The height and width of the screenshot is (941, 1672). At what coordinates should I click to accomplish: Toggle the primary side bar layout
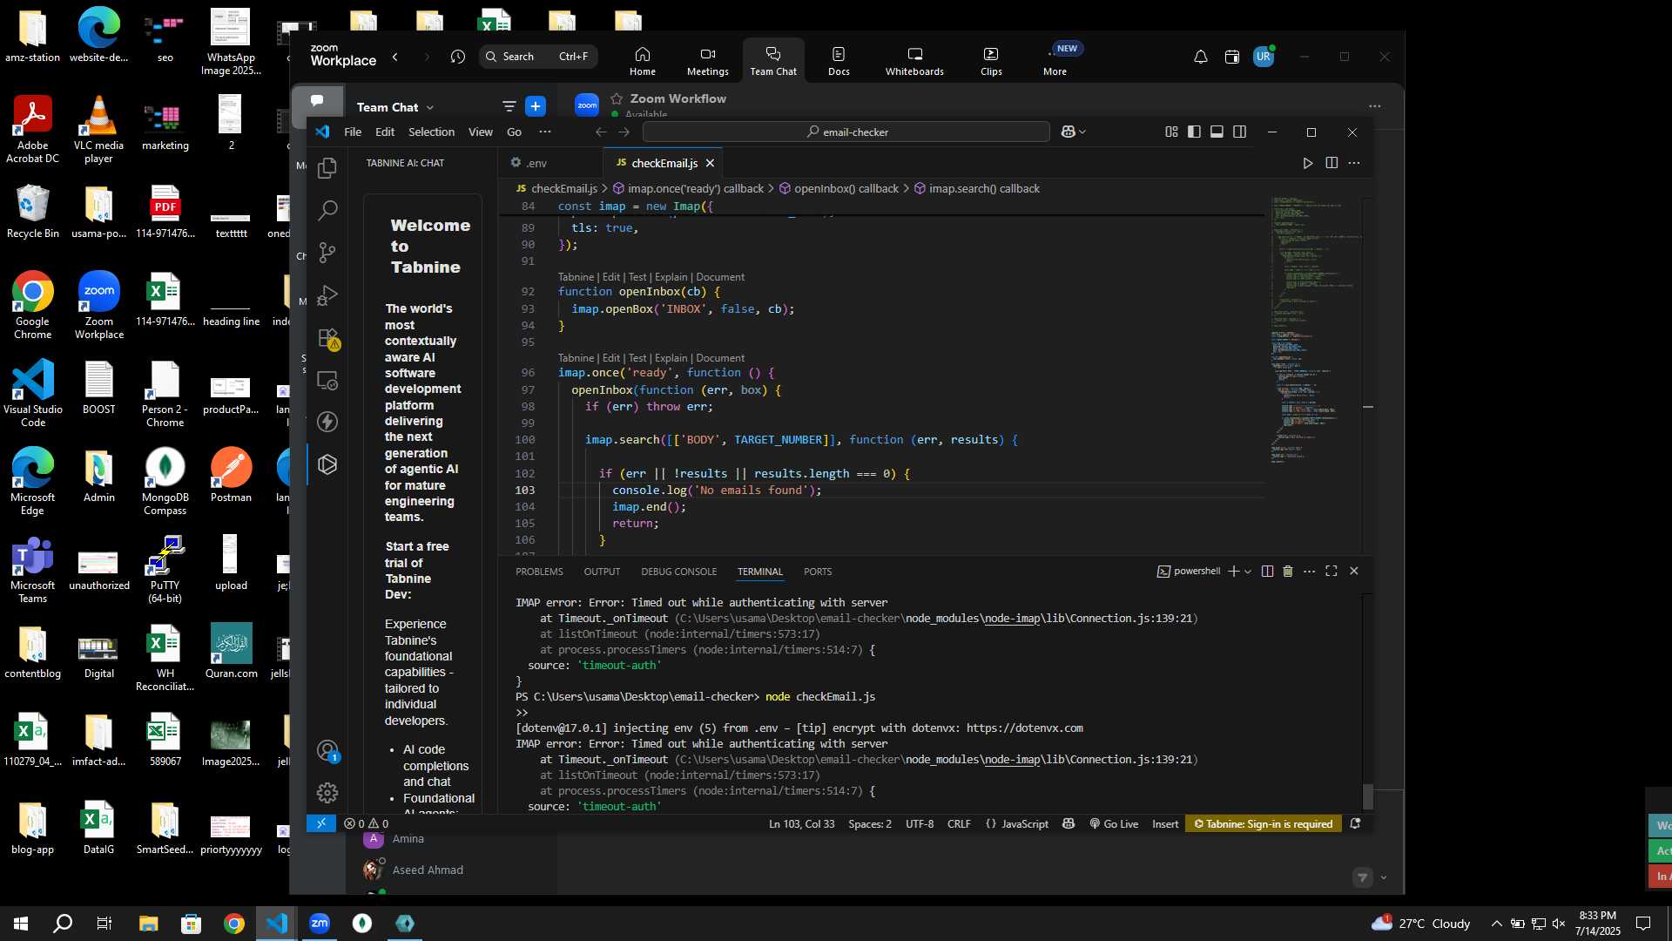1194,132
